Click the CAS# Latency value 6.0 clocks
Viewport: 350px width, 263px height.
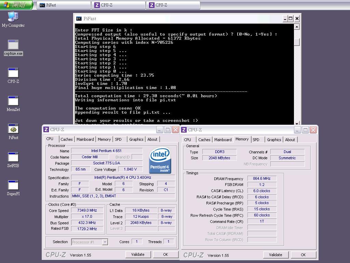[x=262, y=191]
